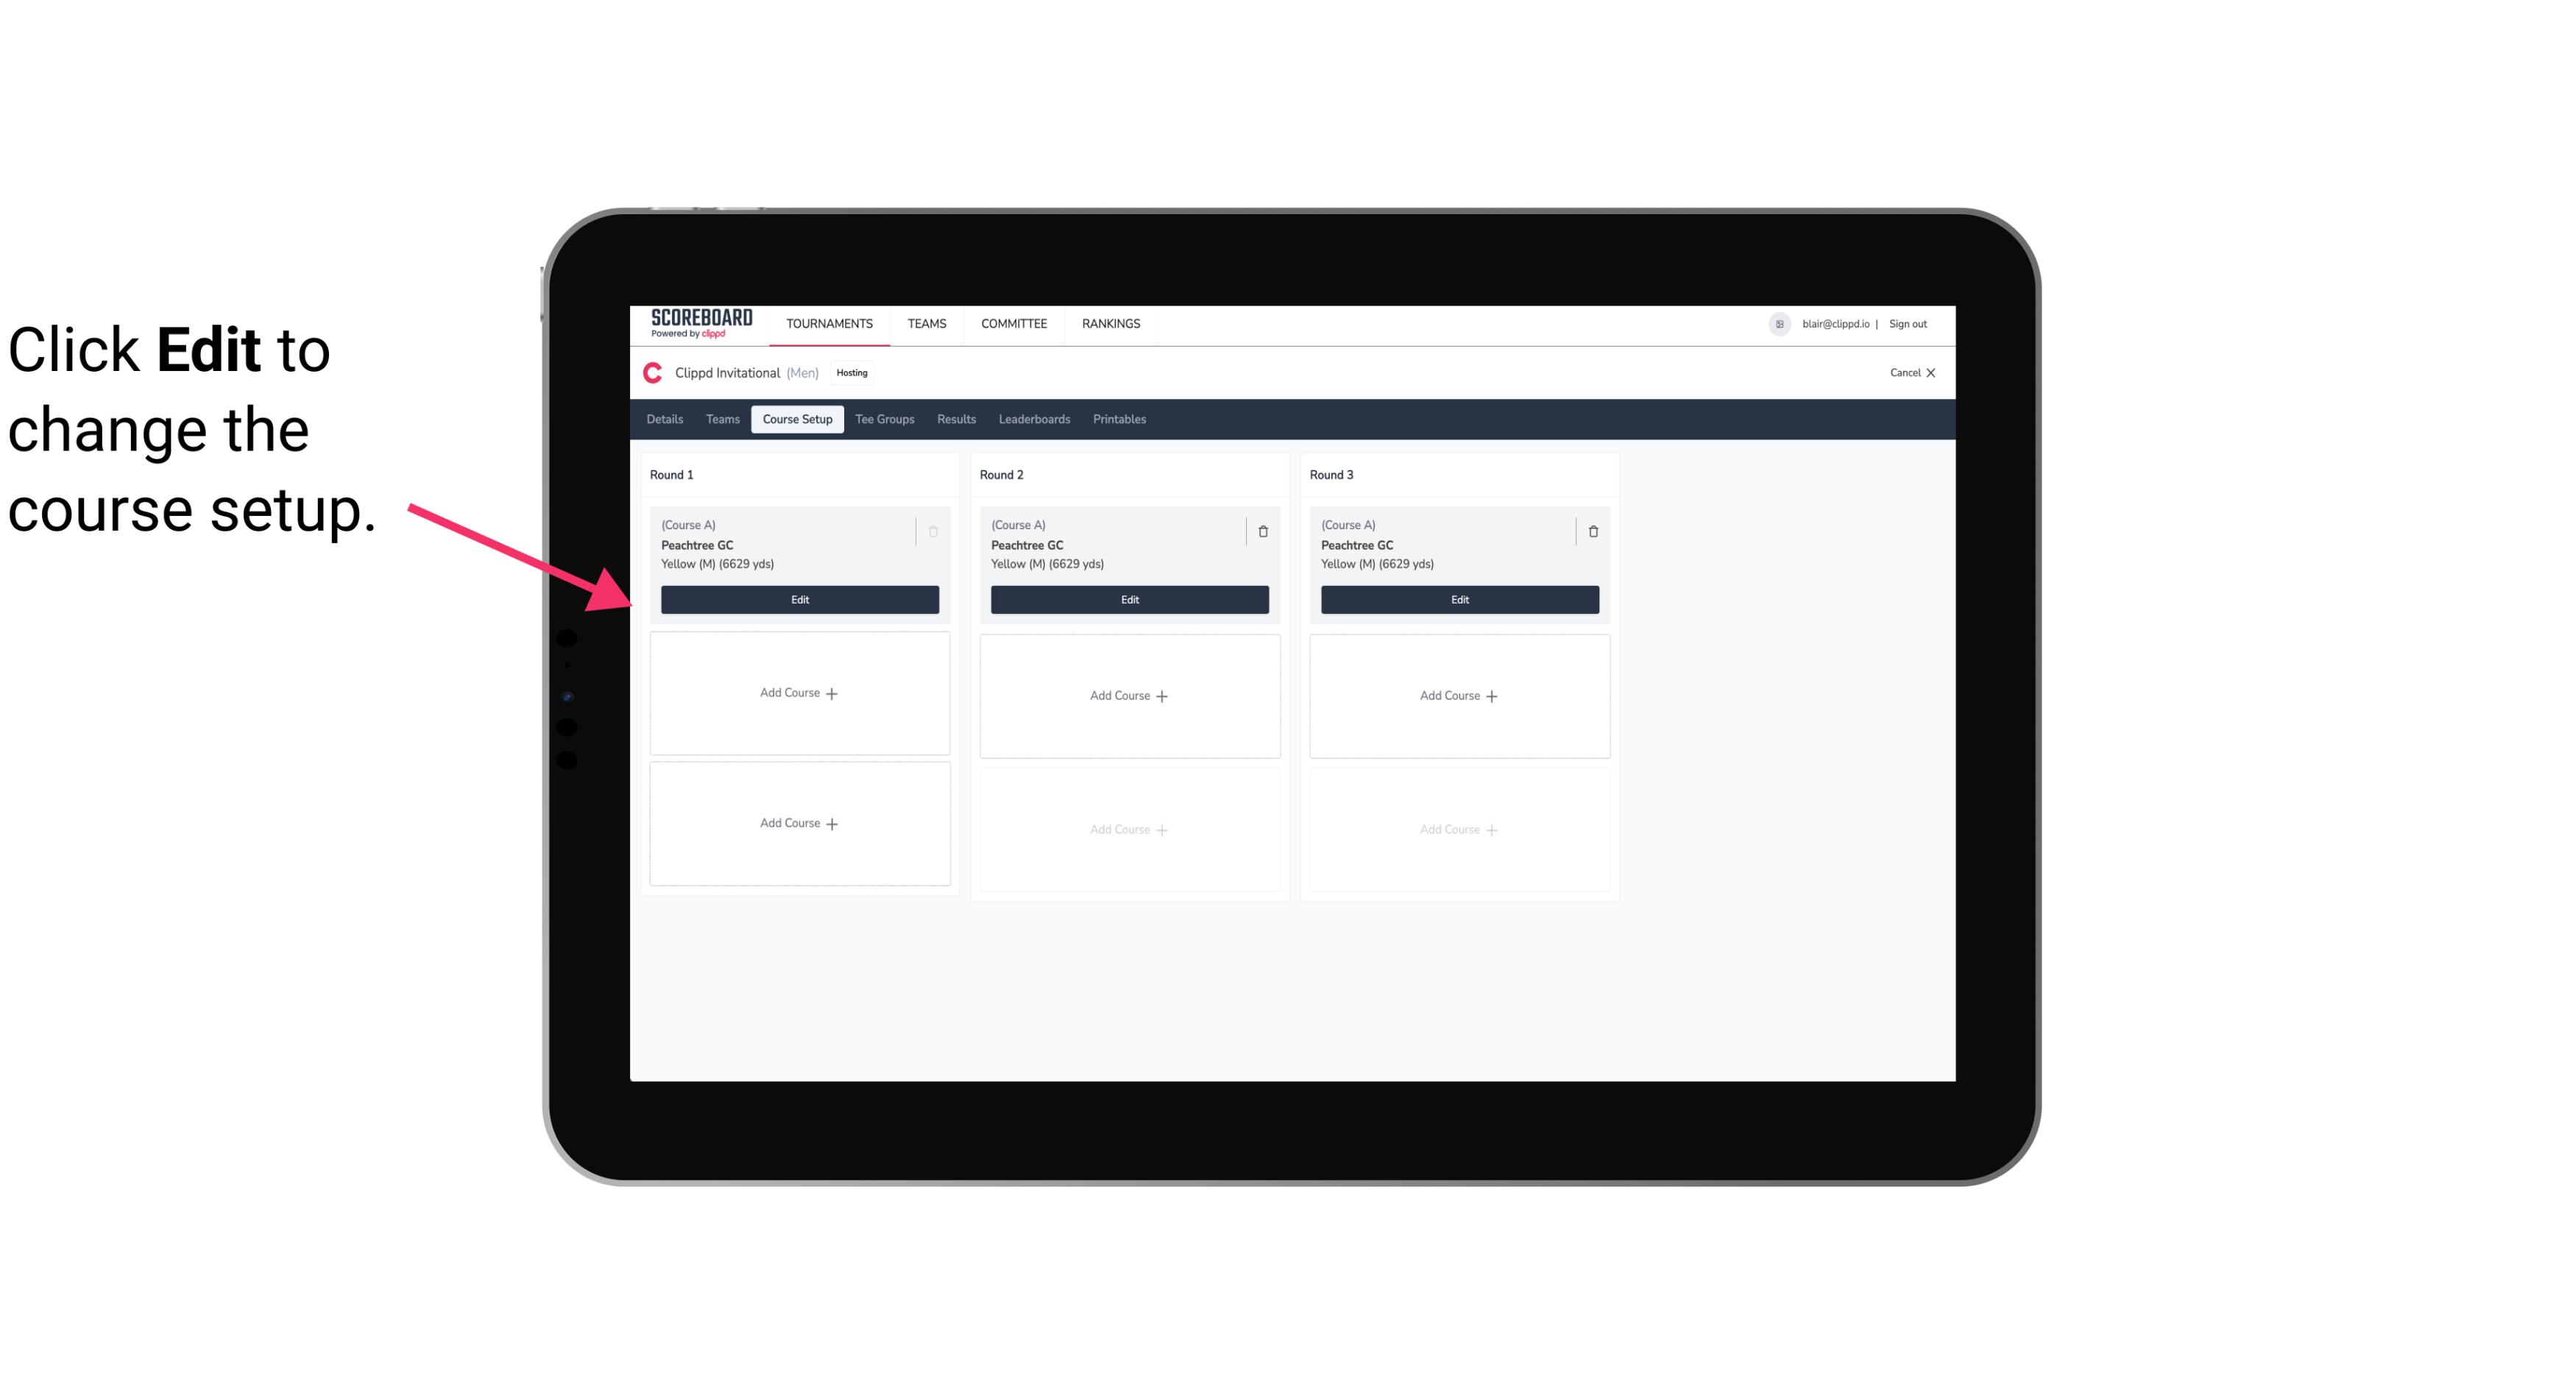Click the Details tab

(x=665, y=420)
